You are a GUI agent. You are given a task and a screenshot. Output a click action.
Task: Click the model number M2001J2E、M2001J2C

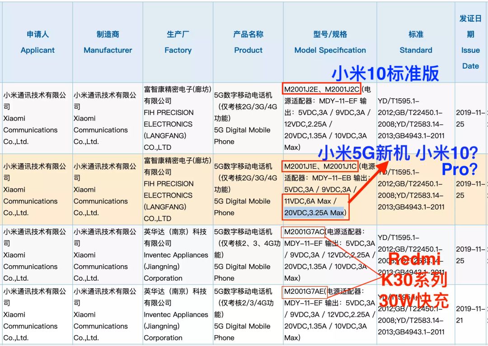coord(322,89)
